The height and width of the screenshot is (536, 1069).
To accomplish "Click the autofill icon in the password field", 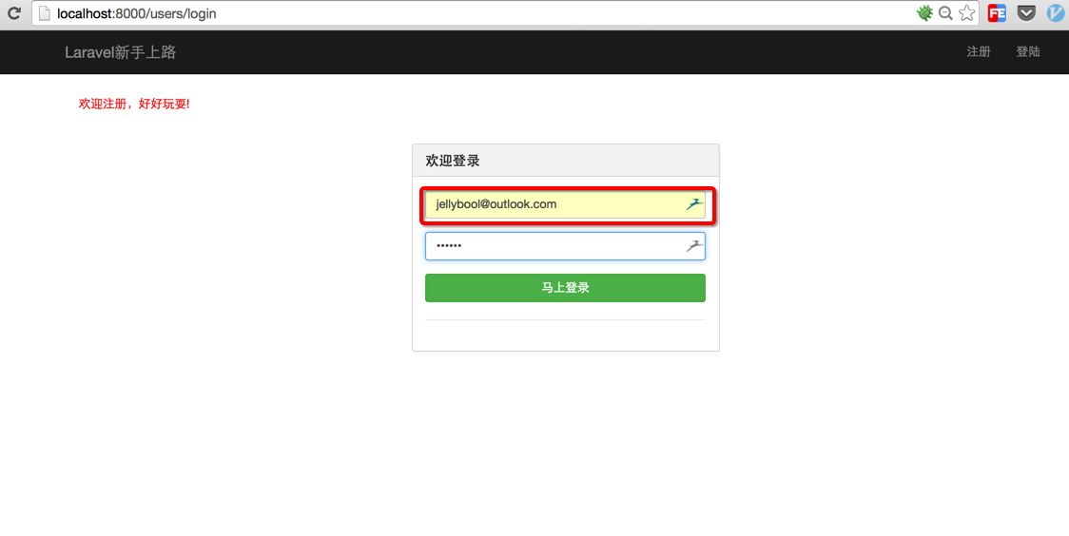I will click(x=693, y=246).
